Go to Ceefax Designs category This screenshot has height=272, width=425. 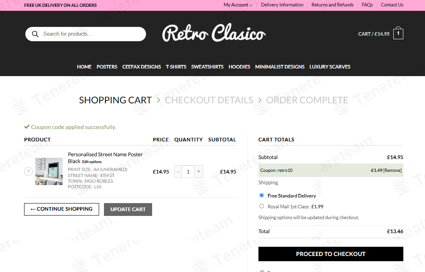click(141, 67)
